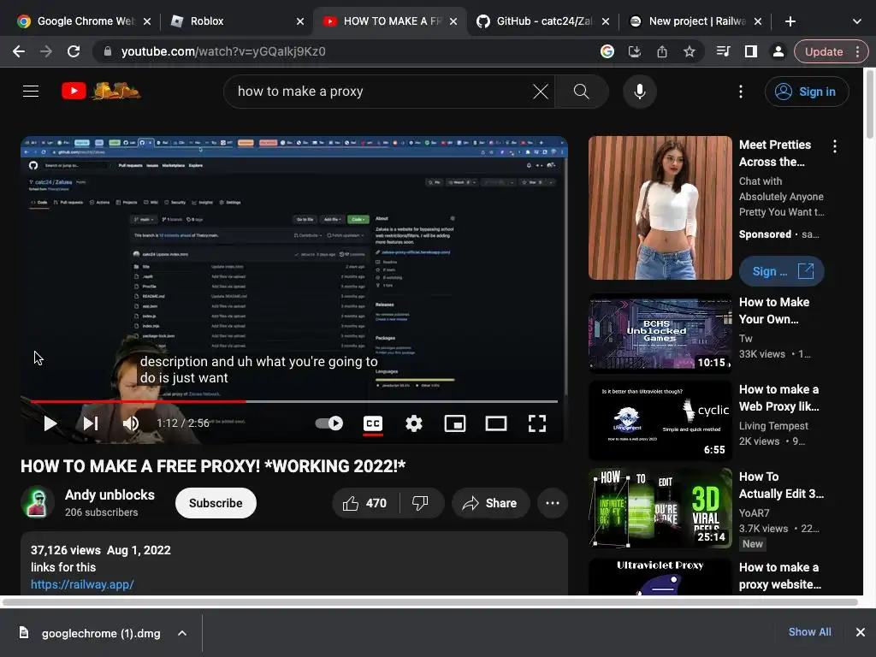Open the Meet Pretties sponsored ad image
The width and height of the screenshot is (876, 657).
point(660,208)
